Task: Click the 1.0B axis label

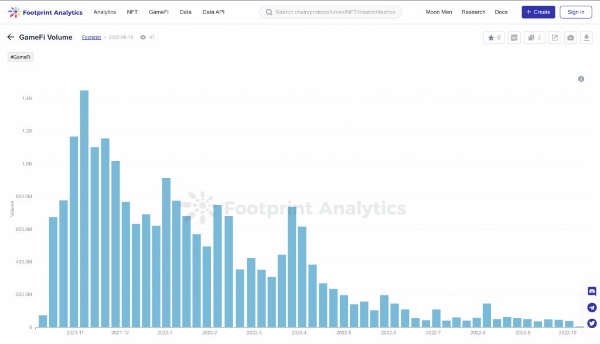Action: [27, 164]
